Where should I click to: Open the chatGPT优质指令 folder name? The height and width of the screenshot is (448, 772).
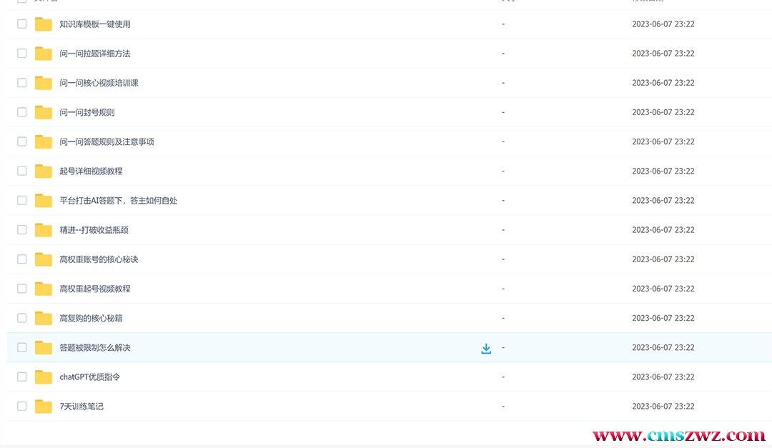click(x=89, y=377)
